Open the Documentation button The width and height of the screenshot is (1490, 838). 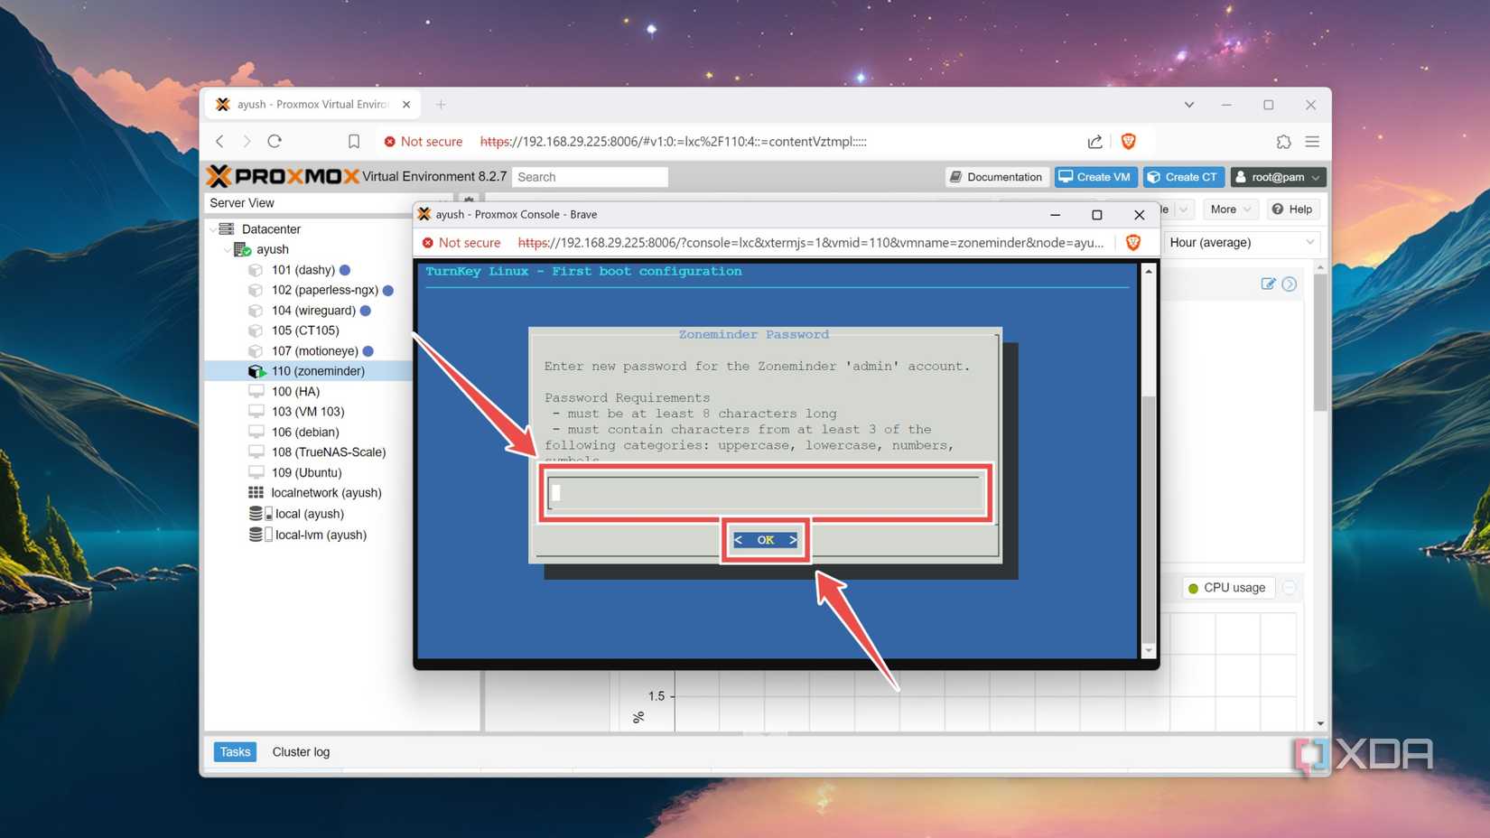click(x=996, y=177)
